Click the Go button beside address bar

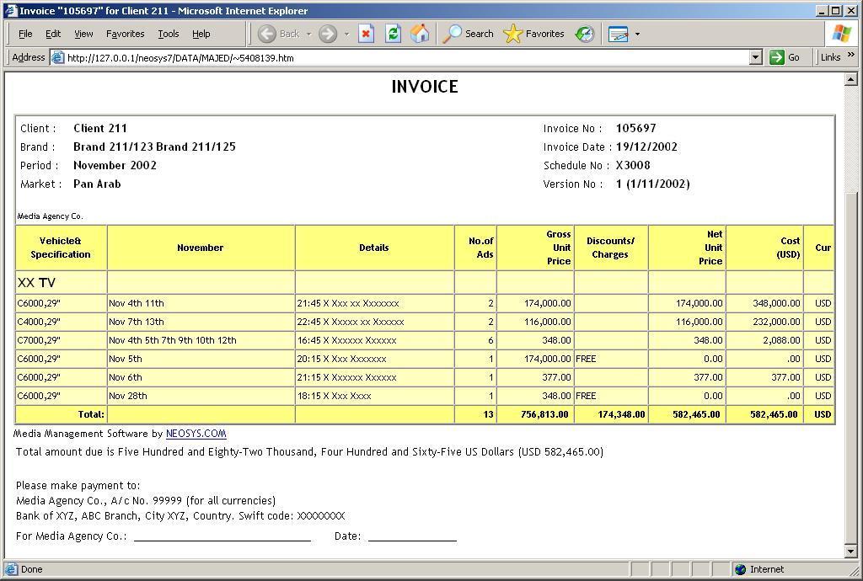(x=785, y=57)
